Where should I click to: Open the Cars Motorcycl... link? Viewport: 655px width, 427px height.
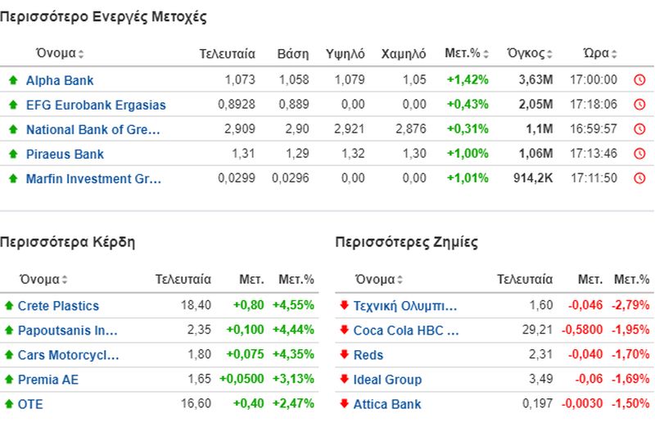pyautogui.click(x=68, y=355)
